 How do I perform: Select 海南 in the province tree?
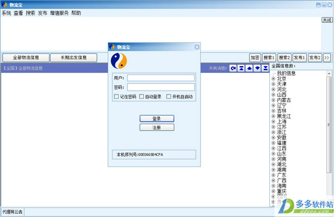(x=281, y=186)
